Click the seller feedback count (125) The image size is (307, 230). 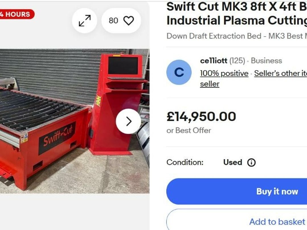pos(237,61)
